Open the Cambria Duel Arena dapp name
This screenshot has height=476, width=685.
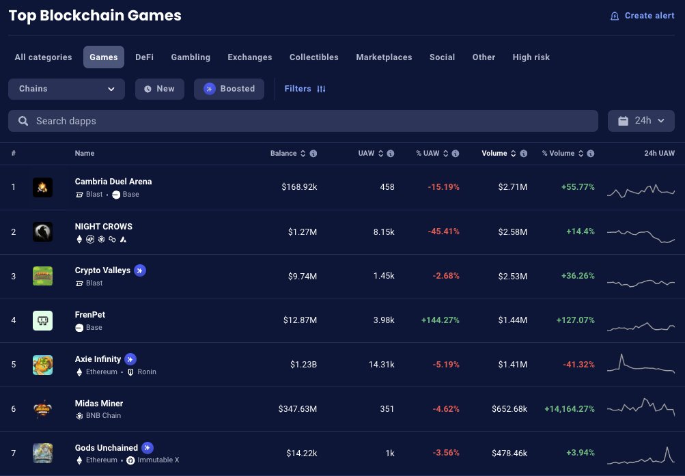tap(113, 182)
